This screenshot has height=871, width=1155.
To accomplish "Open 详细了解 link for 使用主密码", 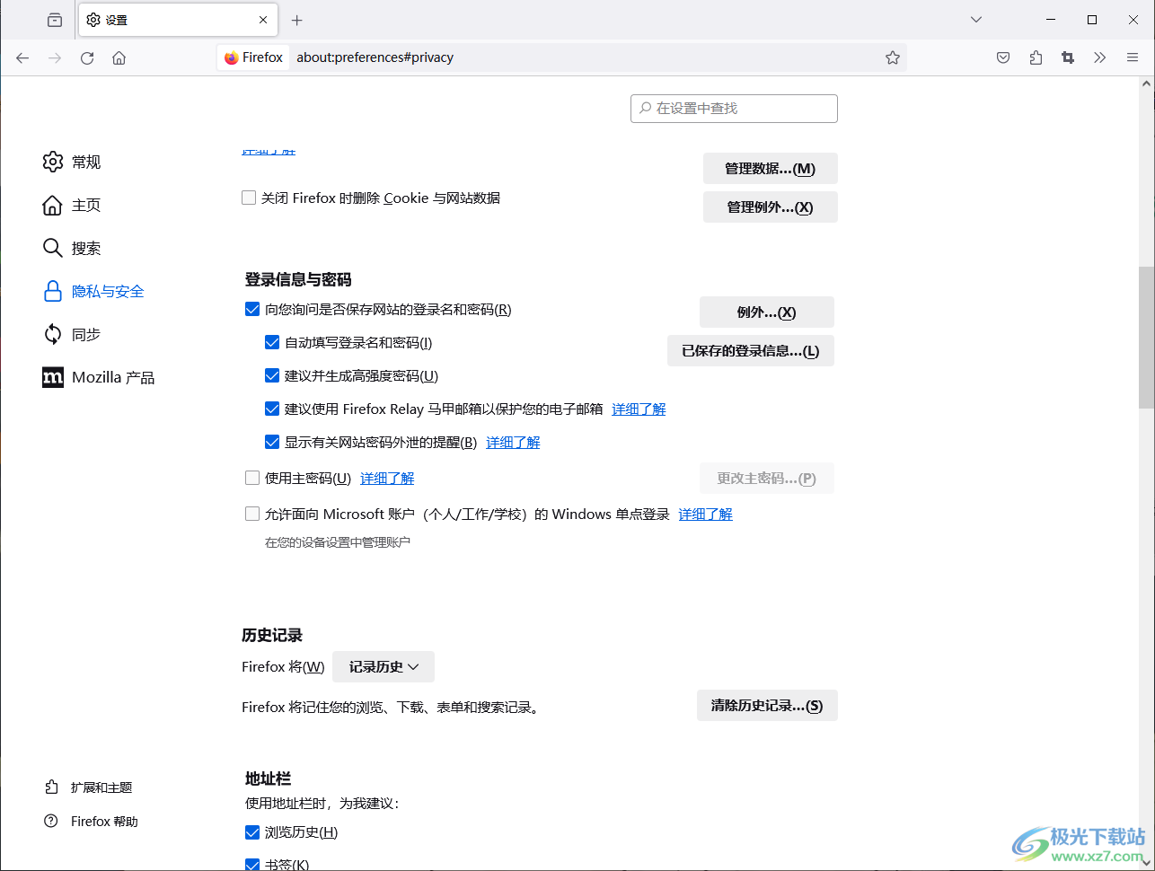I will [x=387, y=479].
